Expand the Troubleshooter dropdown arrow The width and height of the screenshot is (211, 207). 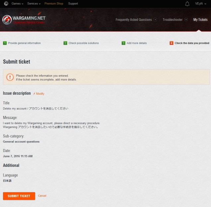(x=186, y=20)
